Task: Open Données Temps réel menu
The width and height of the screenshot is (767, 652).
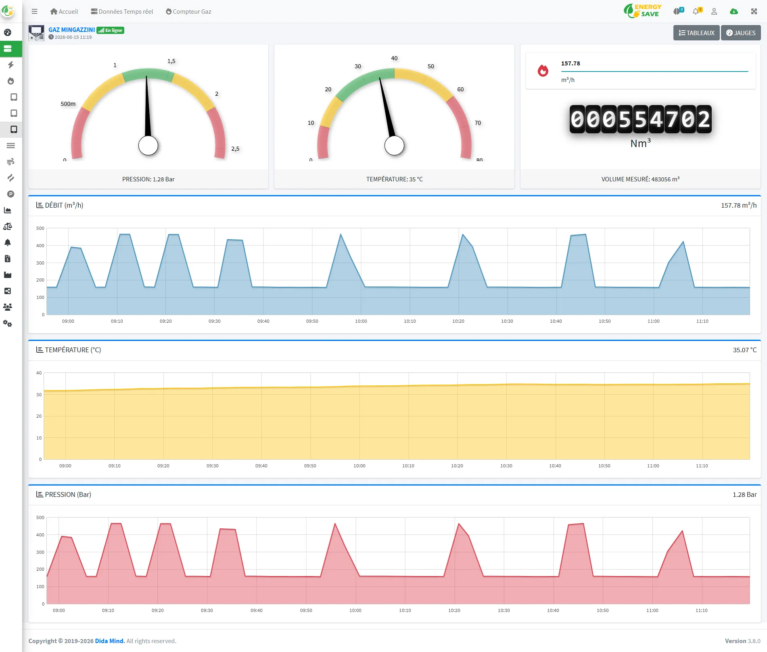Action: [122, 11]
